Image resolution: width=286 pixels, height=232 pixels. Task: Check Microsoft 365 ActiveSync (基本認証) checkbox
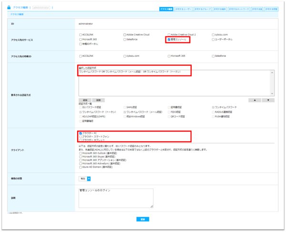click(81, 164)
